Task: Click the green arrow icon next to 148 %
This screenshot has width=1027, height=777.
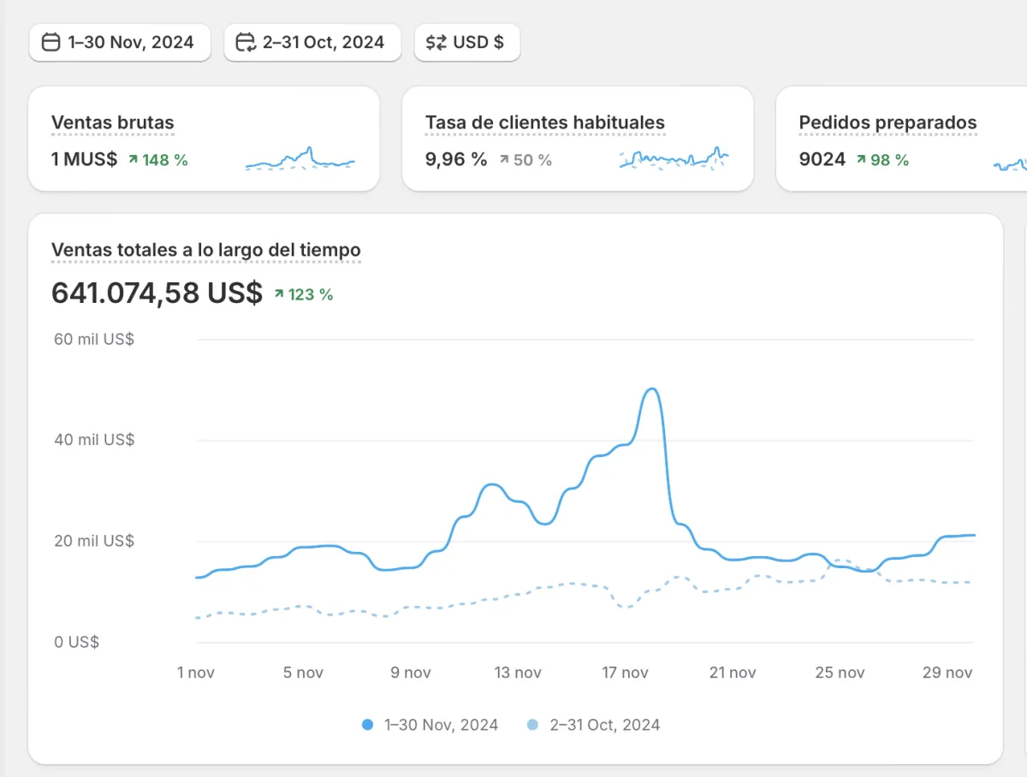Action: [133, 159]
